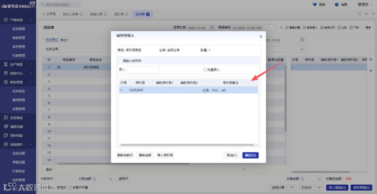
Task: Click 序列号备注 column header in dialog
Action: tap(230, 83)
